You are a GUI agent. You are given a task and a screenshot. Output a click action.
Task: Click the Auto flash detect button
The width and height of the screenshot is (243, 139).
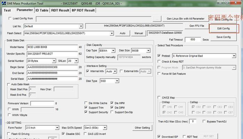tap(122, 33)
